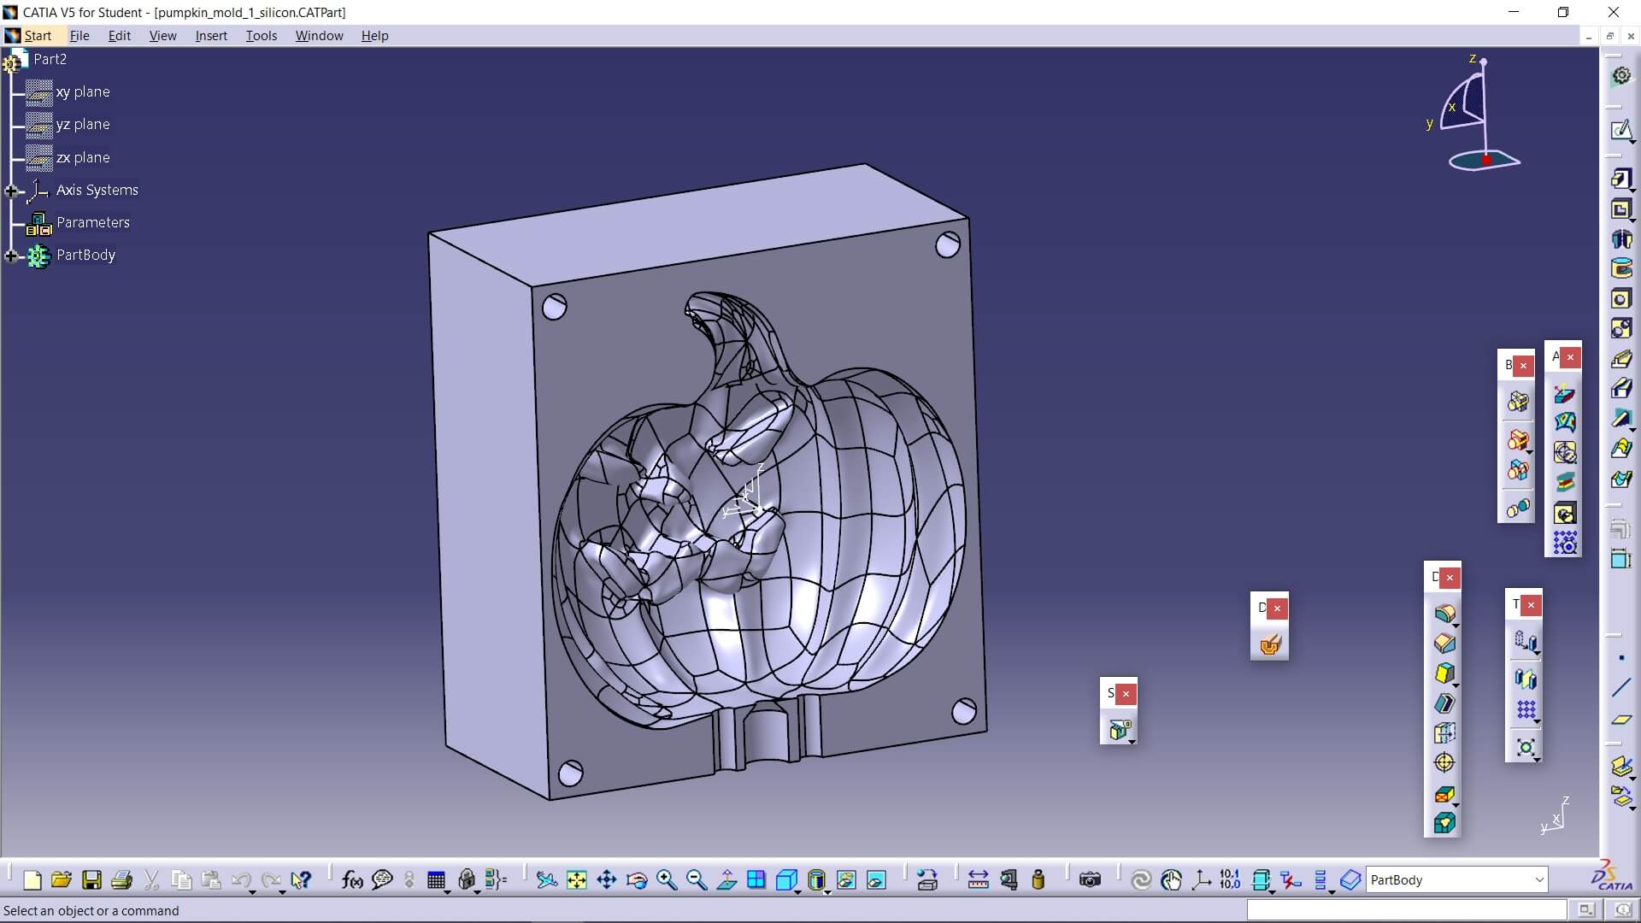This screenshot has width=1641, height=923.
Task: Activate the Rotate view tool
Action: (637, 880)
